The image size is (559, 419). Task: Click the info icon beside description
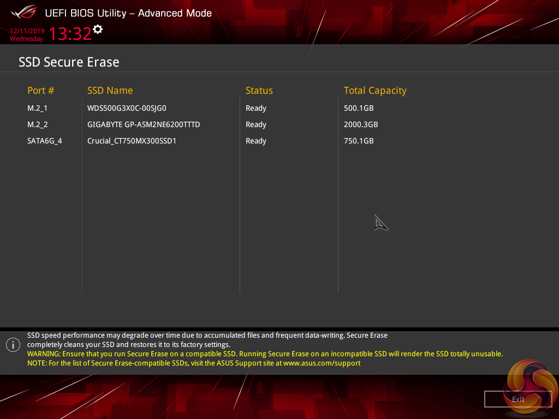pyautogui.click(x=13, y=345)
